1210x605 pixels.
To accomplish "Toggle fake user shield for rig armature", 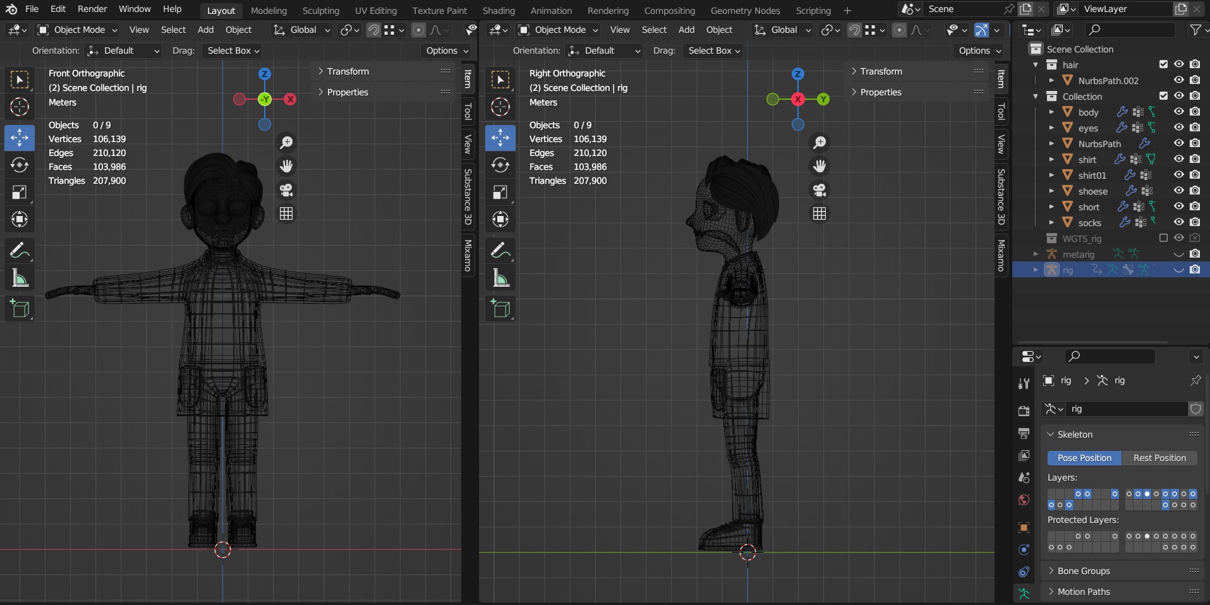I will point(1195,409).
